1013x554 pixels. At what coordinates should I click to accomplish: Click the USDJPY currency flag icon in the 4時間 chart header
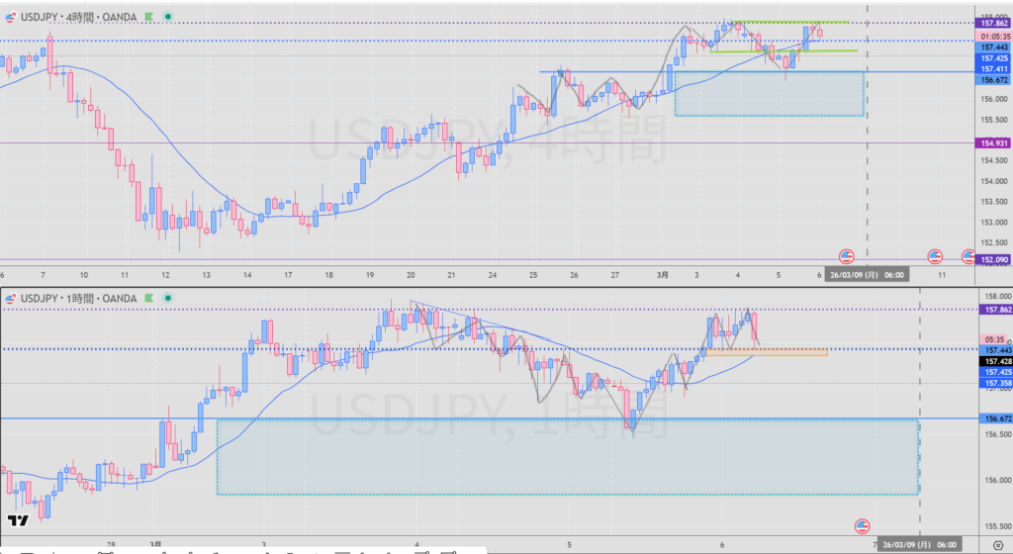click(x=12, y=17)
